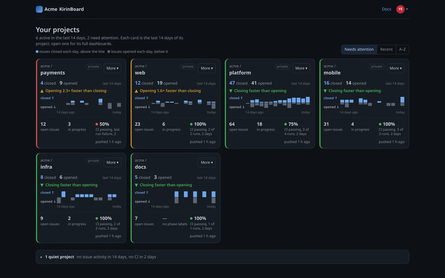Screen dimensions: 445x278
Task: Click 'no phase labels' on docs card
Action: pyautogui.click(x=175, y=224)
